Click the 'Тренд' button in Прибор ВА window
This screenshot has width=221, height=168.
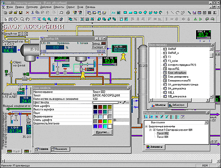point(99,44)
